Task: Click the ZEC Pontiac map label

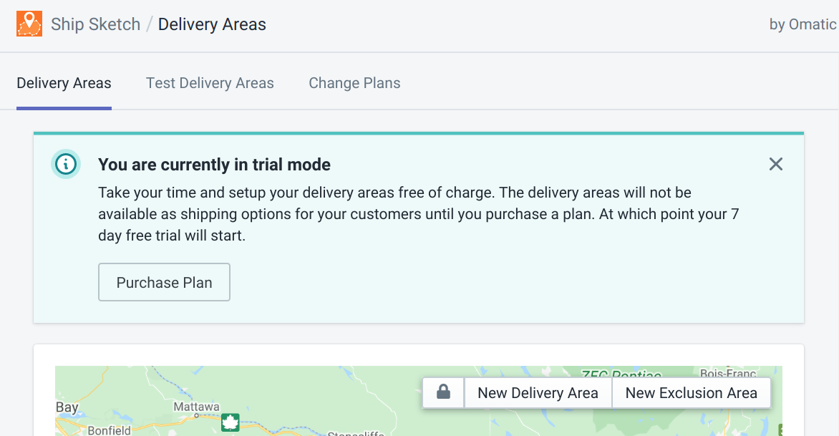Action: (621, 374)
